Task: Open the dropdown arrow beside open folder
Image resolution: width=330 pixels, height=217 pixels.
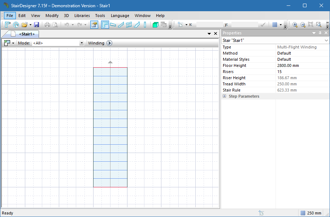Action: (x=31, y=25)
